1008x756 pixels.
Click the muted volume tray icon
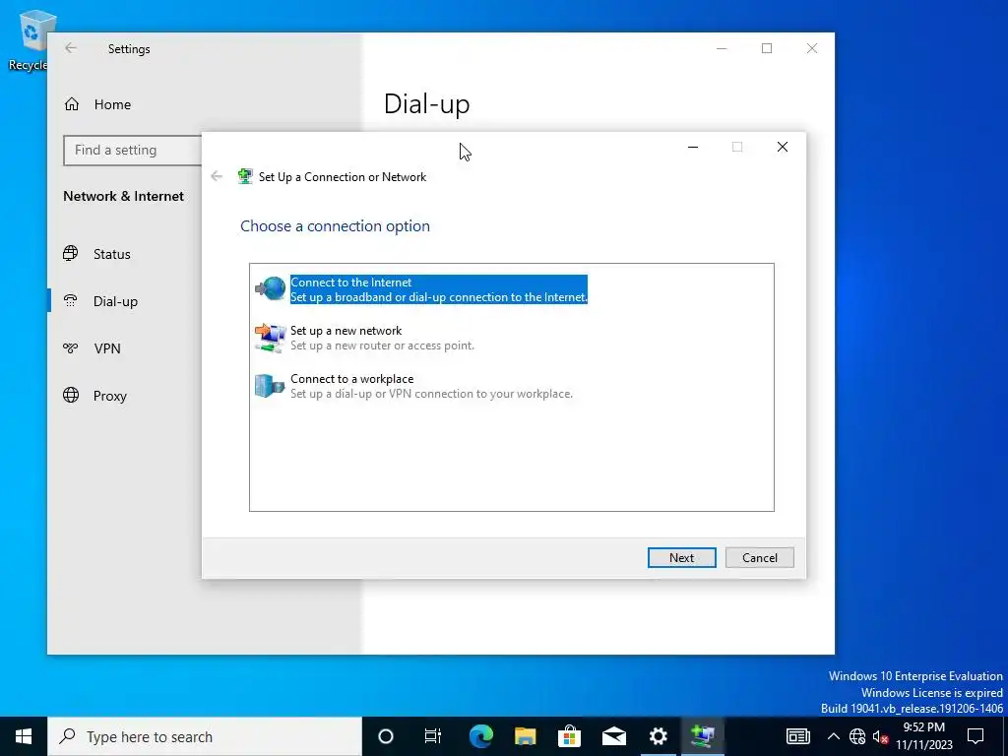[x=879, y=736]
